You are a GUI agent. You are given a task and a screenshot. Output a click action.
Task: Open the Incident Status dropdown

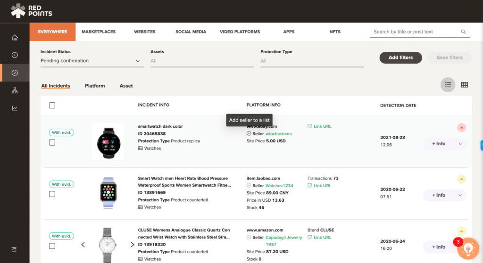[92, 61]
